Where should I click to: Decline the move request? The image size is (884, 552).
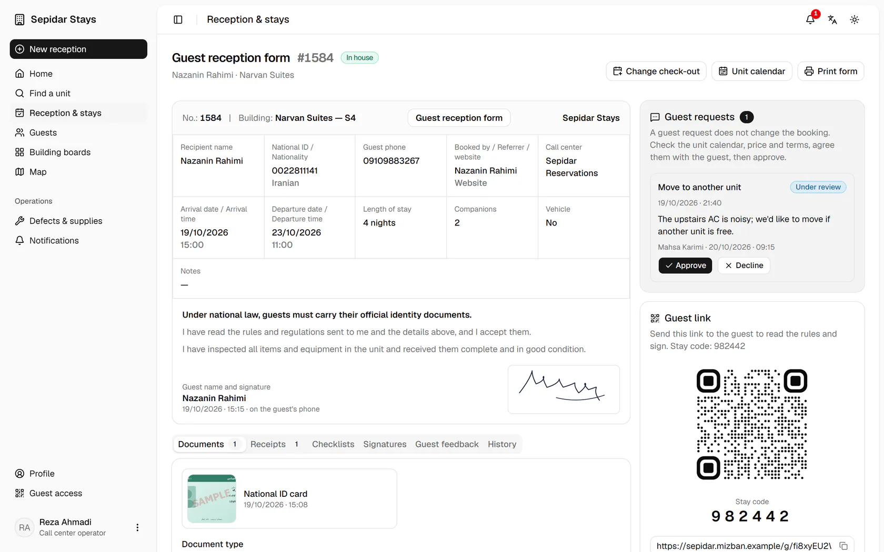[744, 265]
